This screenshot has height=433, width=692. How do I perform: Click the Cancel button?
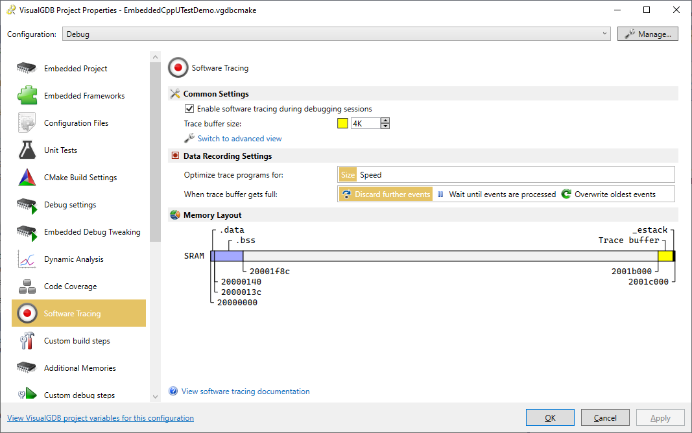605,417
